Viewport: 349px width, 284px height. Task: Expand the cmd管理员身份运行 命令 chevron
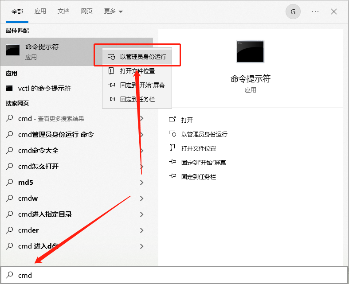coord(141,135)
